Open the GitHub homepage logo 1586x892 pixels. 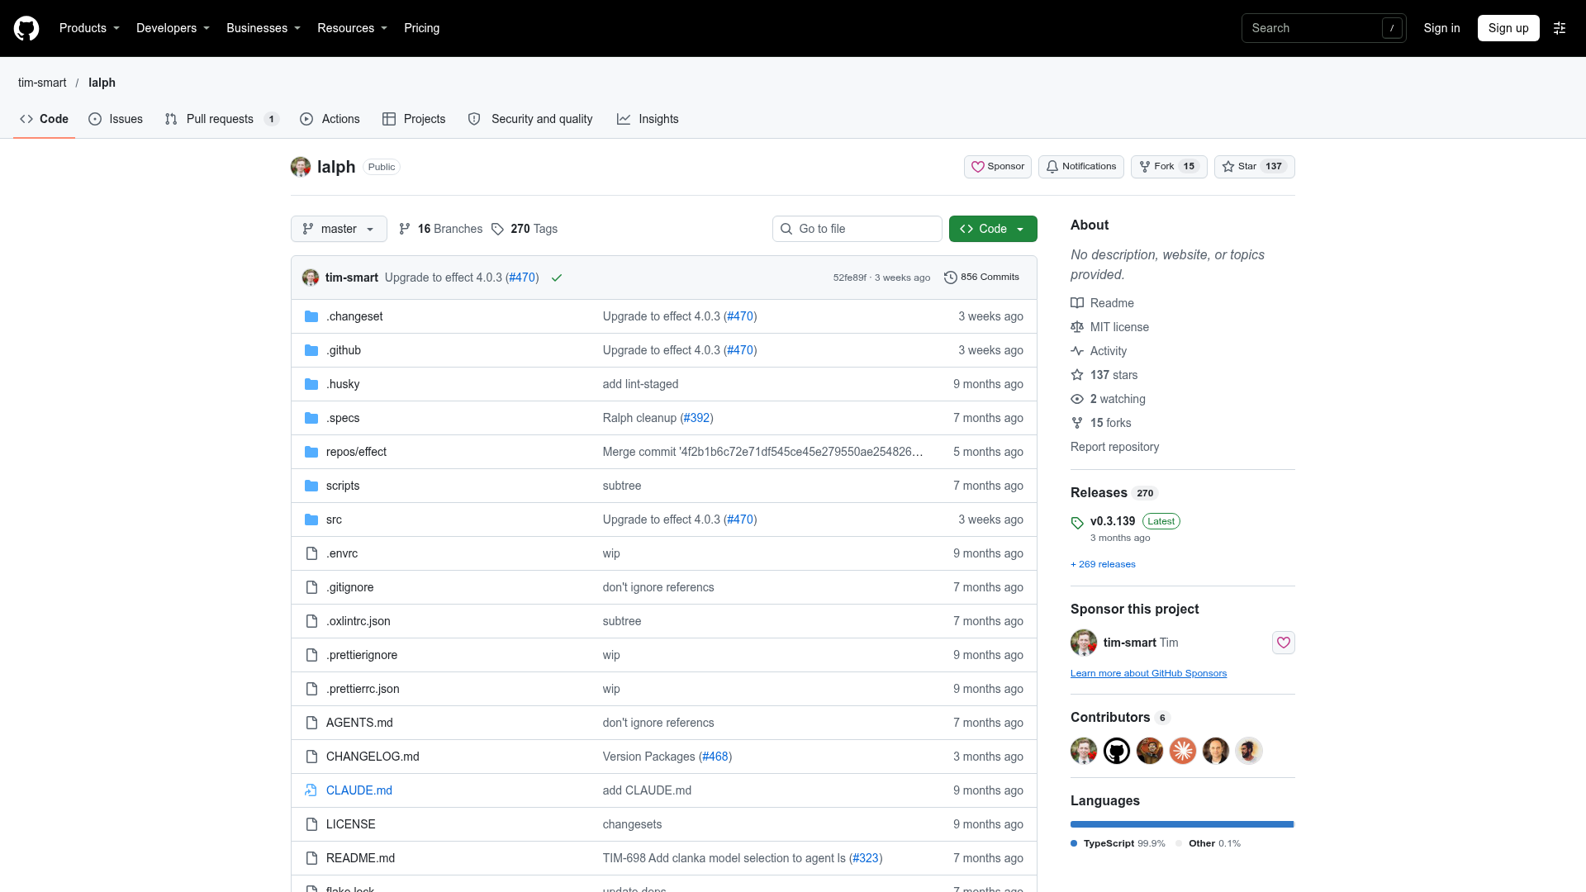coord(26,28)
